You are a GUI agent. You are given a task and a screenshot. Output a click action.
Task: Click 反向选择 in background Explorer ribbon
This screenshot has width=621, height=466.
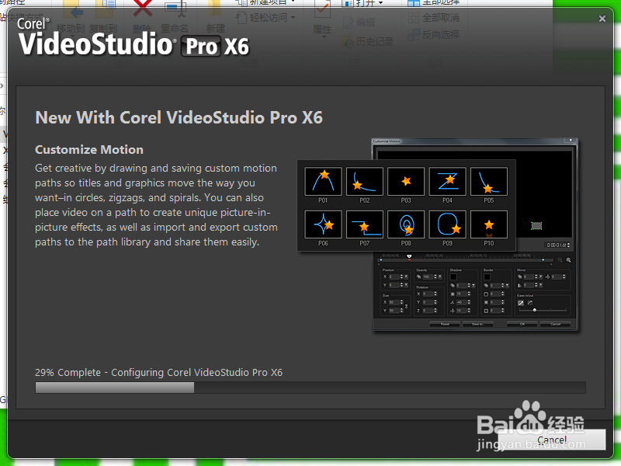click(x=434, y=35)
